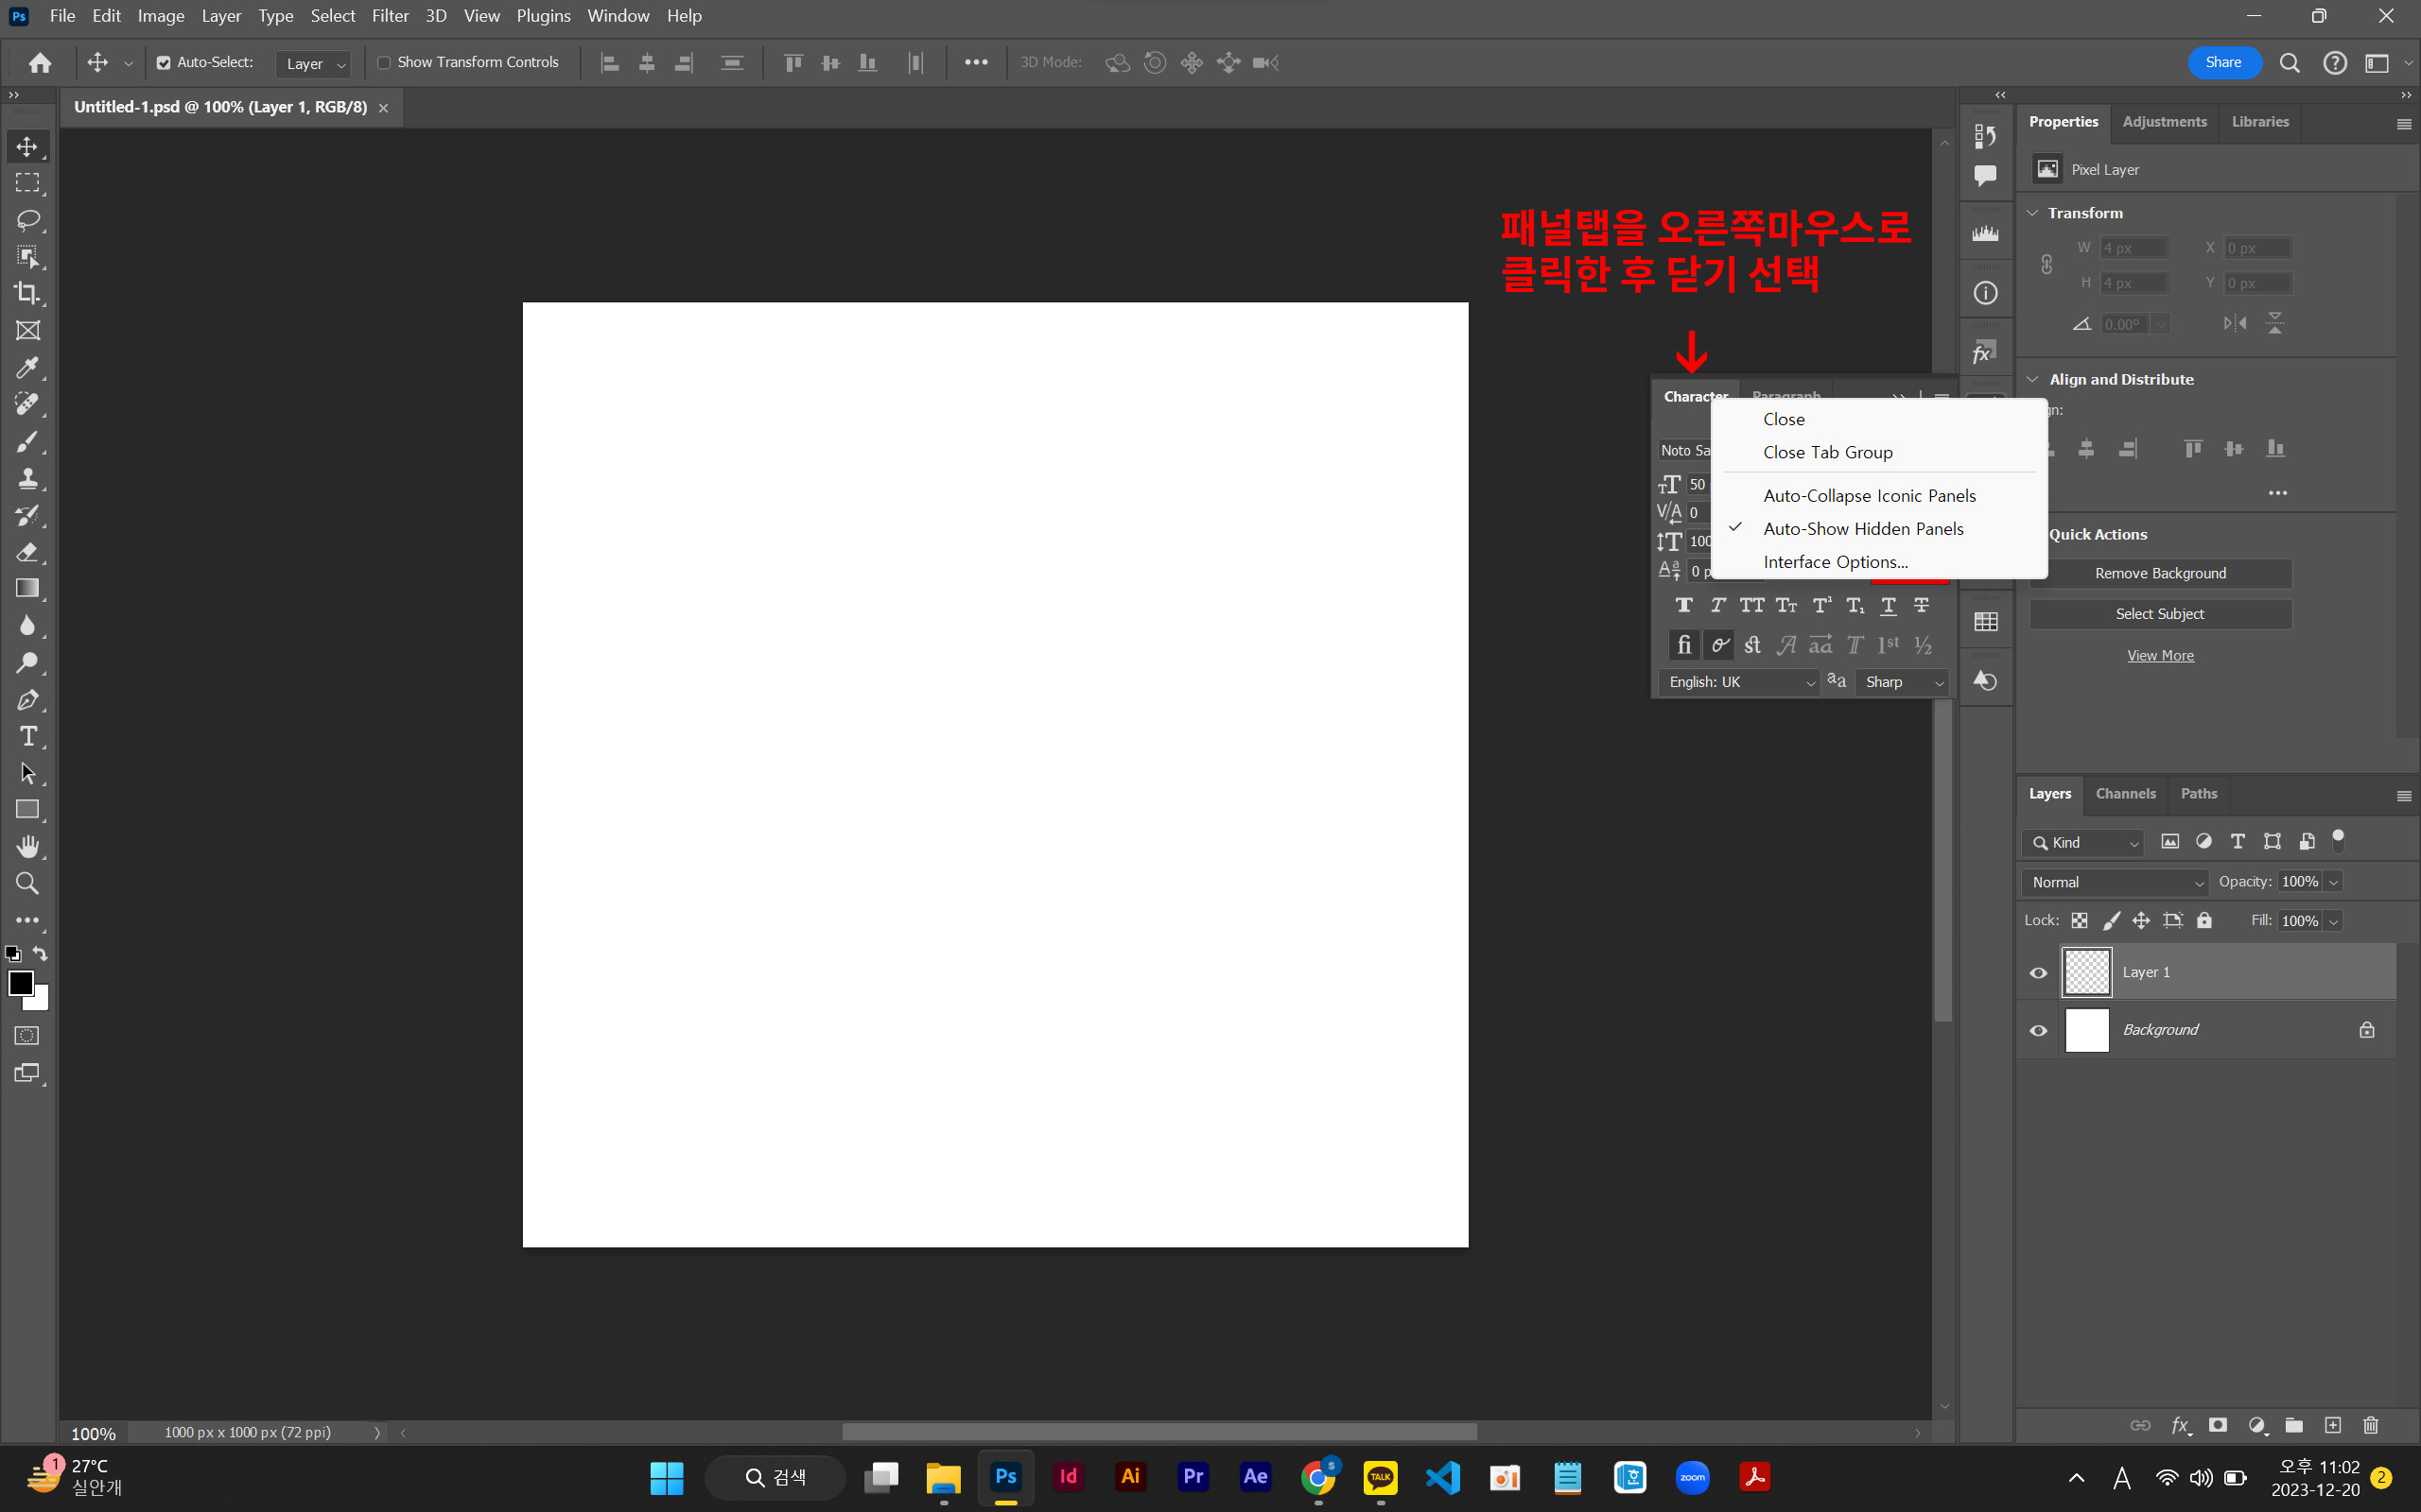The image size is (2421, 1512).
Task: Select the Crop tool
Action: pyautogui.click(x=28, y=293)
